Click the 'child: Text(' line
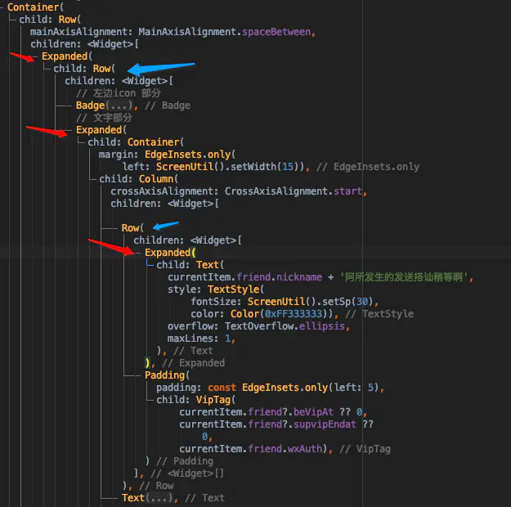The width and height of the screenshot is (511, 507). (x=190, y=264)
